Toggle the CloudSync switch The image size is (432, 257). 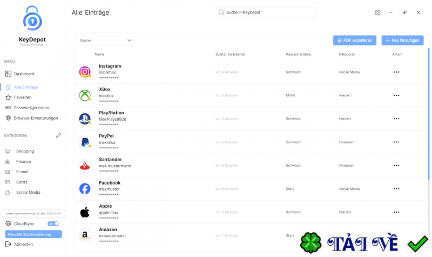point(53,224)
